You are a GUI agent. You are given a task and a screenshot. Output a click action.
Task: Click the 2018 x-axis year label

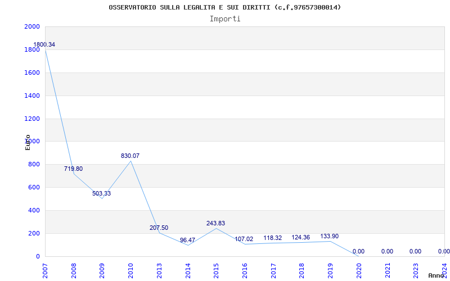pos(301,271)
